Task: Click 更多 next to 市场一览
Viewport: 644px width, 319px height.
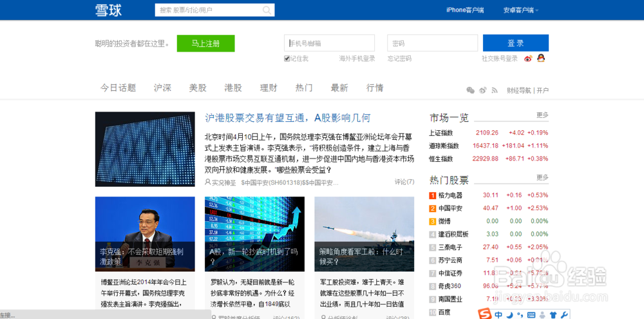Action: (542, 115)
